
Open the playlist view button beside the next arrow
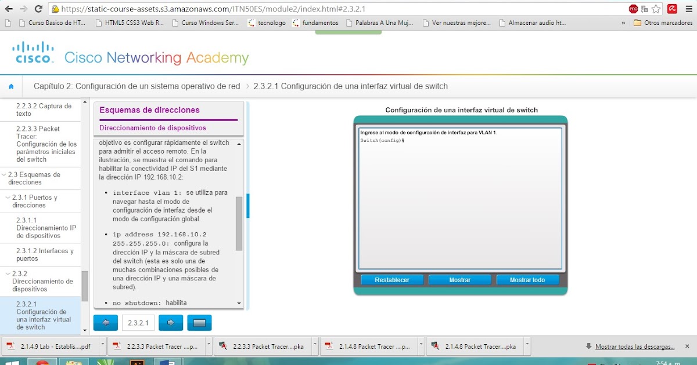199,322
